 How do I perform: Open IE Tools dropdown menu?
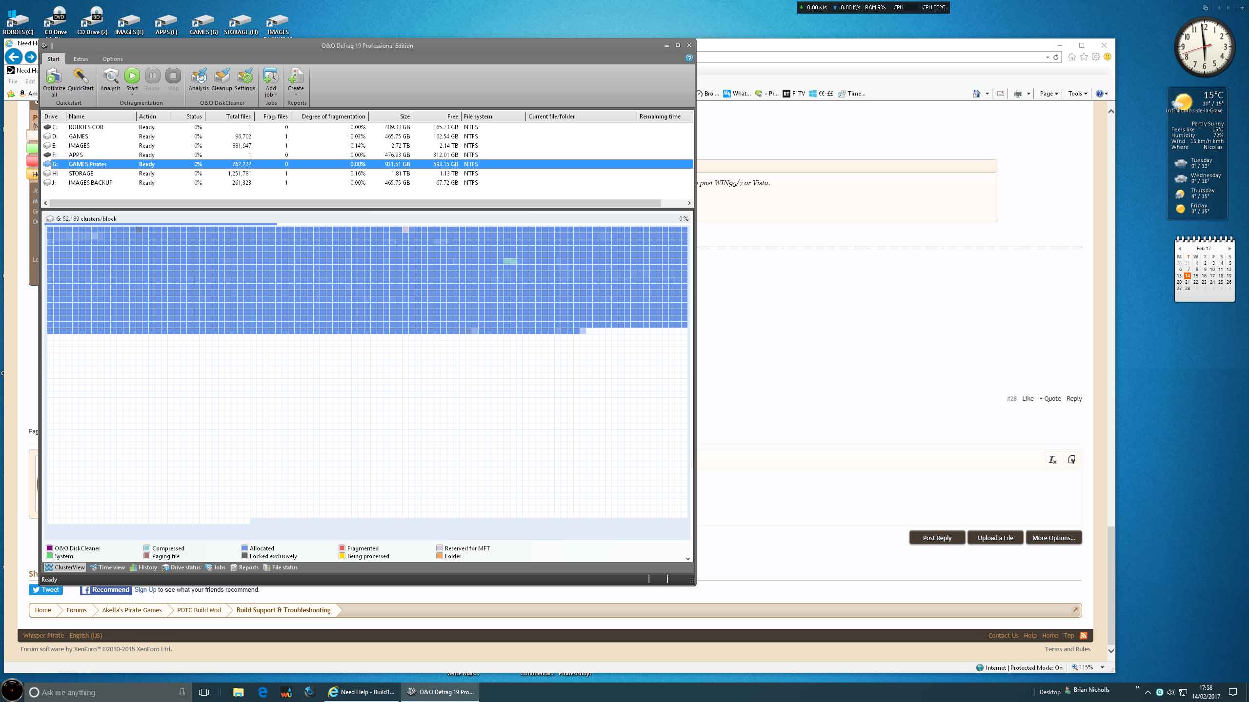coord(1078,94)
